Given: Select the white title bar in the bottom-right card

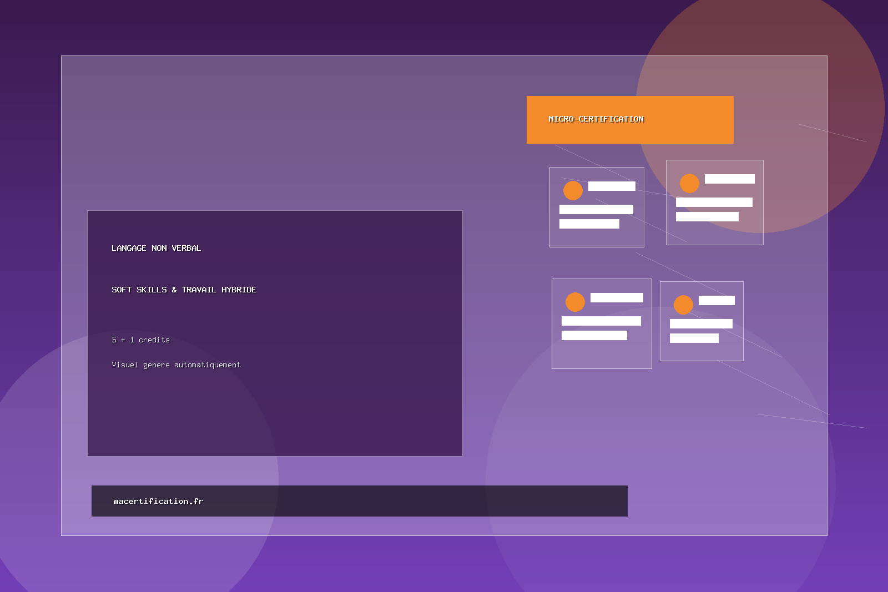Looking at the screenshot, I should pyautogui.click(x=717, y=300).
